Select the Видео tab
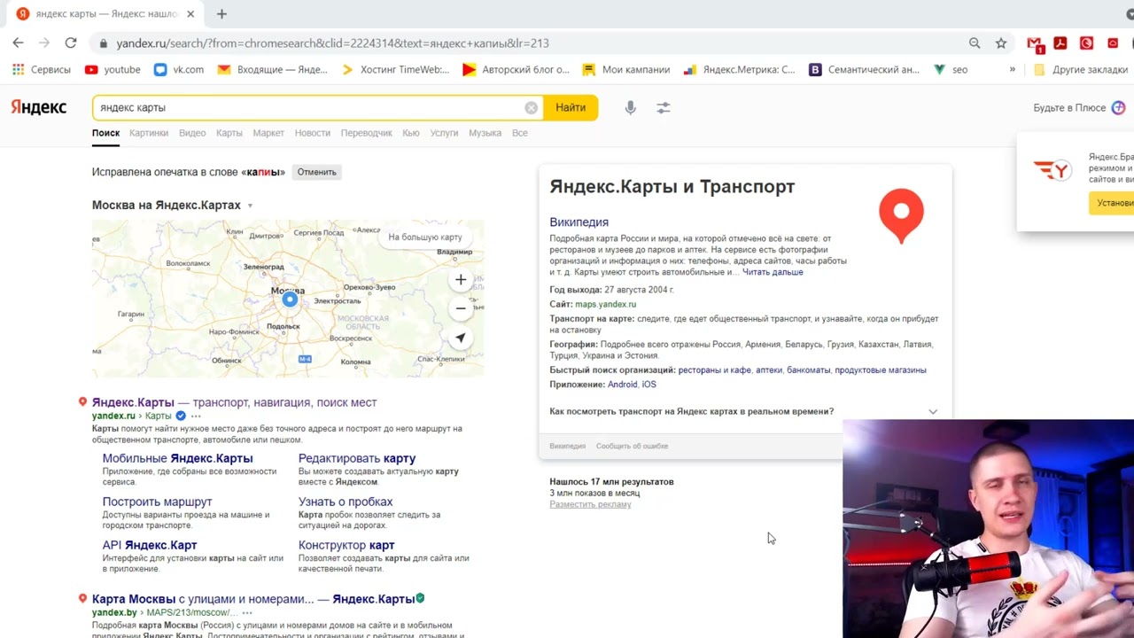The width and height of the screenshot is (1134, 638). coord(192,133)
